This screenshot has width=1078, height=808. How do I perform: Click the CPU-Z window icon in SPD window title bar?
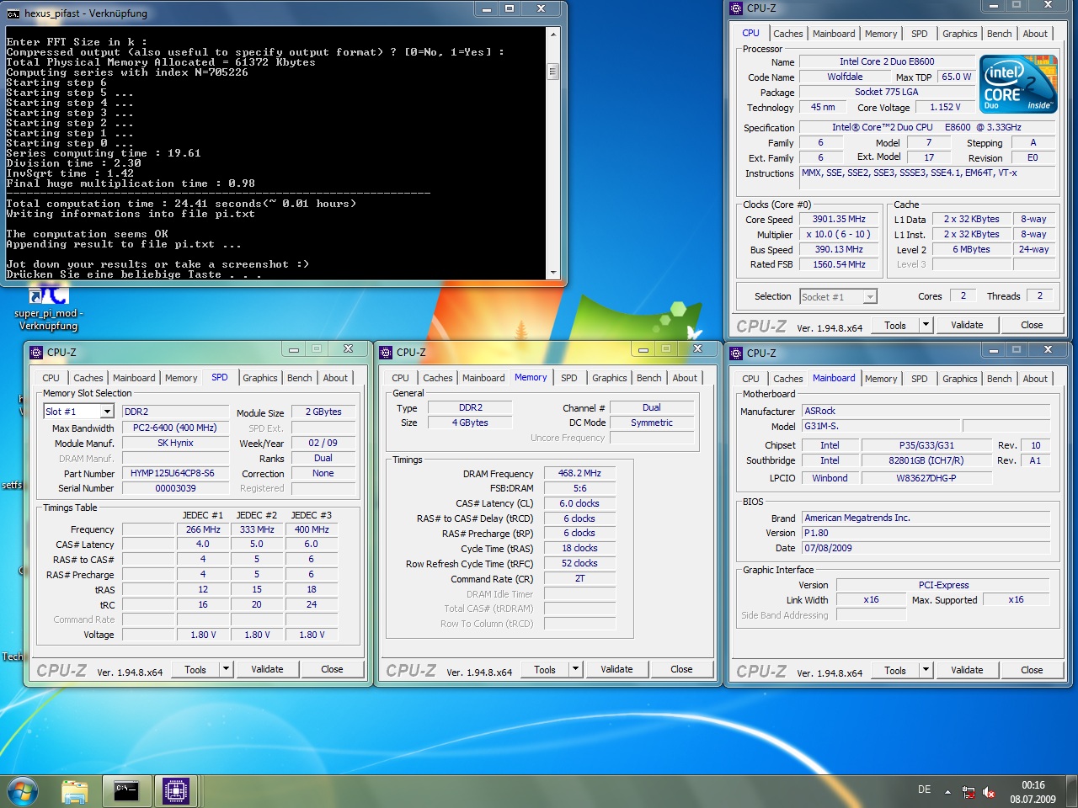tap(36, 353)
